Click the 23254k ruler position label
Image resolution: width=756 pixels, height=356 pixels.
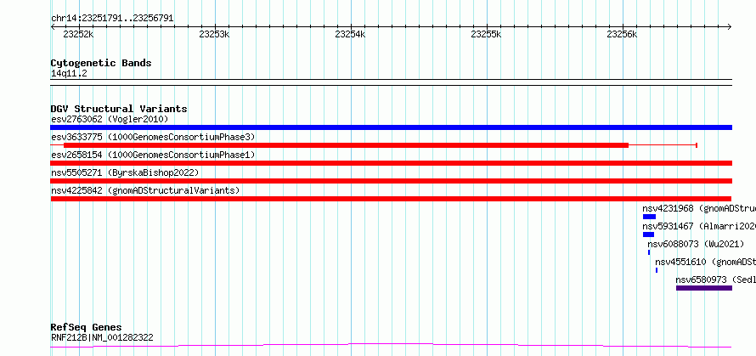coord(351,34)
